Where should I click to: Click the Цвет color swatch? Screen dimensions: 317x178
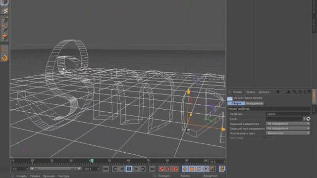(x=269, y=138)
